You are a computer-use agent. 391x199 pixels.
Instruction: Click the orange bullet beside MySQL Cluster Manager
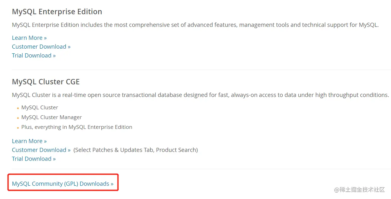pyautogui.click(x=18, y=118)
